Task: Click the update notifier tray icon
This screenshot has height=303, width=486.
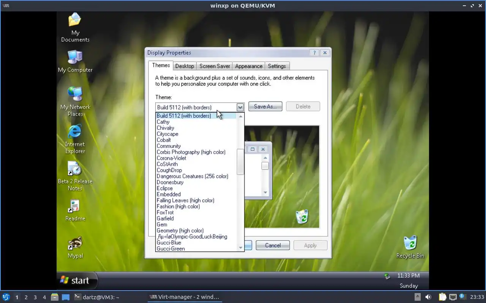Action: point(462,297)
